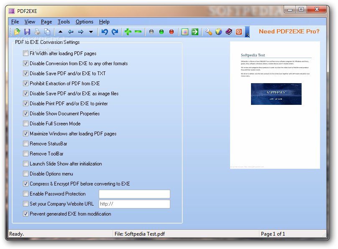The width and height of the screenshot is (338, 249).
Task: Uncheck Disable Show Document Properties
Action: tap(26, 113)
